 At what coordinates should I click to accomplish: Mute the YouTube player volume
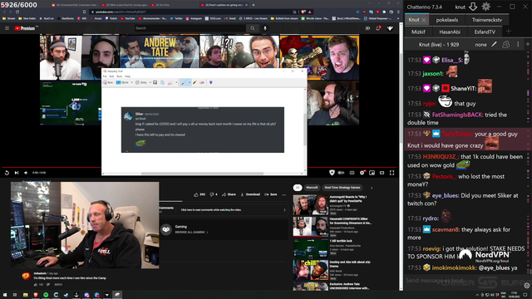26,173
